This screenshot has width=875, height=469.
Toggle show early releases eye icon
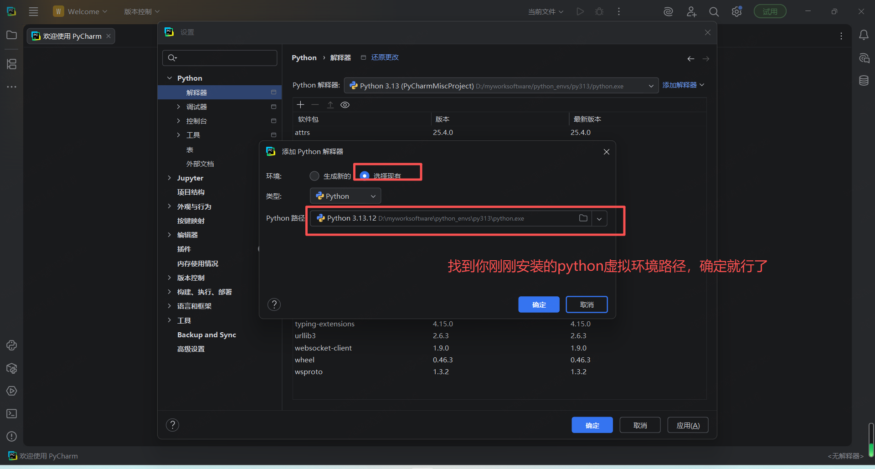[345, 105]
